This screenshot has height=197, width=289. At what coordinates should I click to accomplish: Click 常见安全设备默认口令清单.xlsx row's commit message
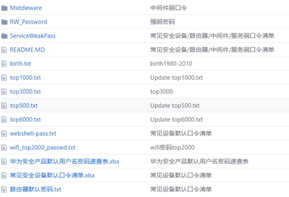181,175
